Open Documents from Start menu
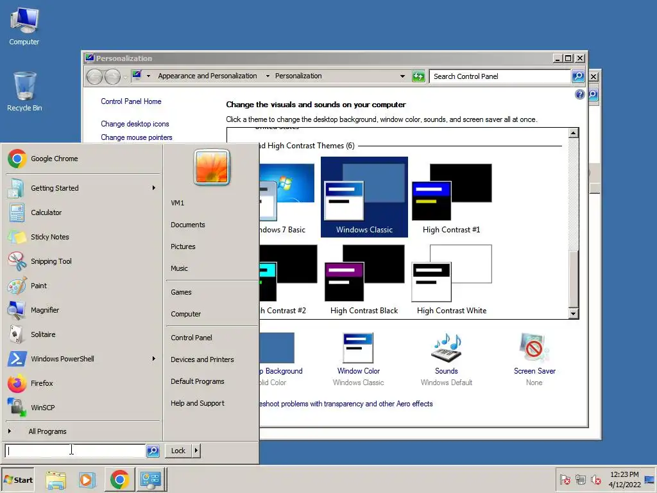This screenshot has width=657, height=493. pos(188,225)
